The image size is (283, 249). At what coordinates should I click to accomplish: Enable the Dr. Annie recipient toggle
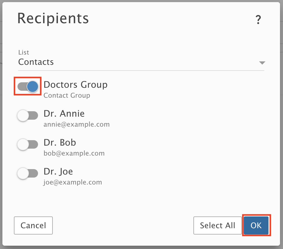pyautogui.click(x=28, y=115)
